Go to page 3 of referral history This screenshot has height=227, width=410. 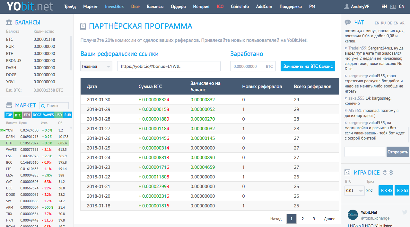click(314, 219)
